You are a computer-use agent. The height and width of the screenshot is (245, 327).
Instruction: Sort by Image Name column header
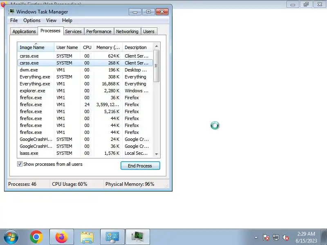(36, 47)
